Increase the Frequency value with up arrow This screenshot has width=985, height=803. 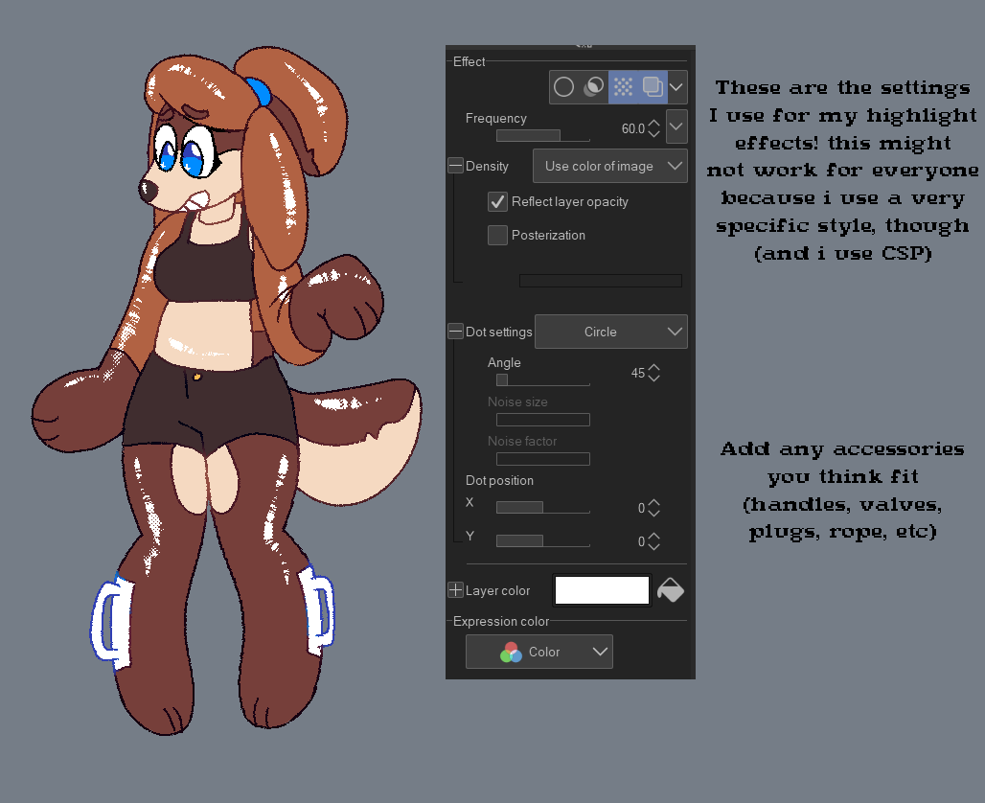coord(653,124)
